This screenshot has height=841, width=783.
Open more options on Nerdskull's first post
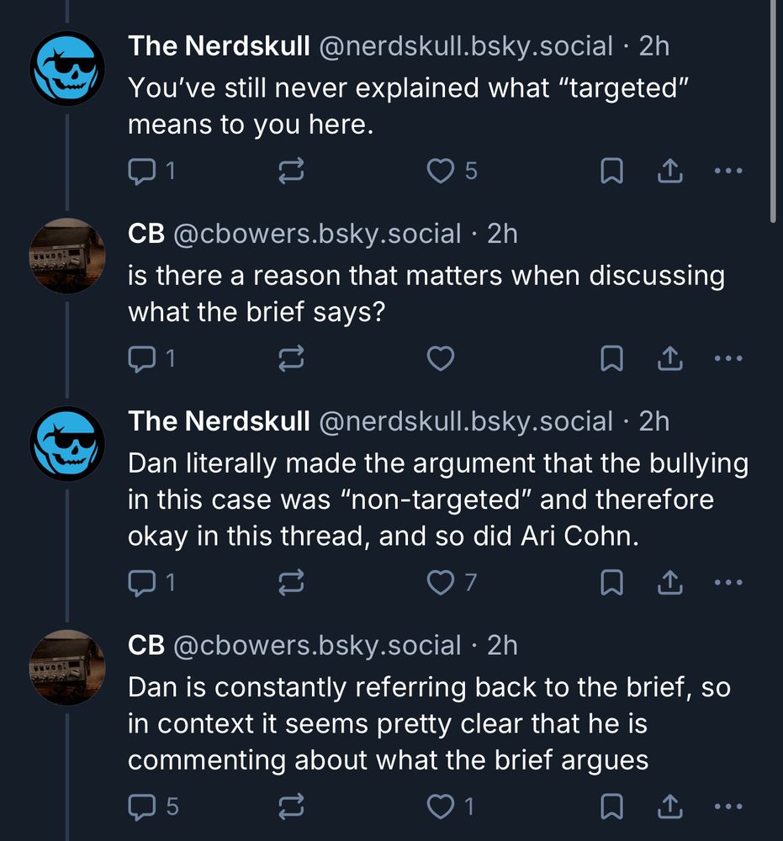pyautogui.click(x=727, y=172)
